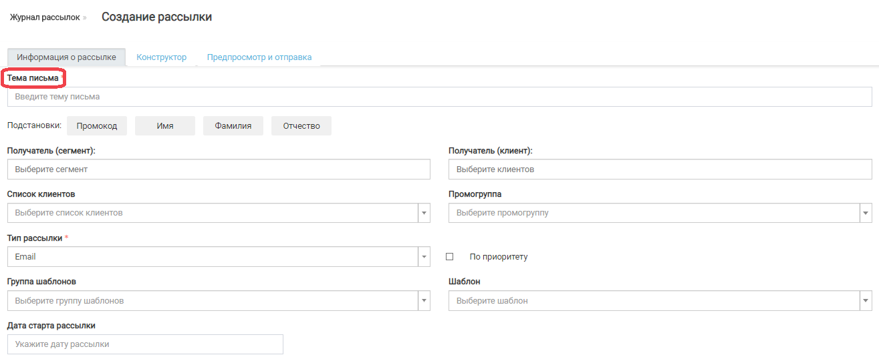The image size is (879, 363).
Task: Click the Получатель (клиент) field
Action: pos(660,169)
